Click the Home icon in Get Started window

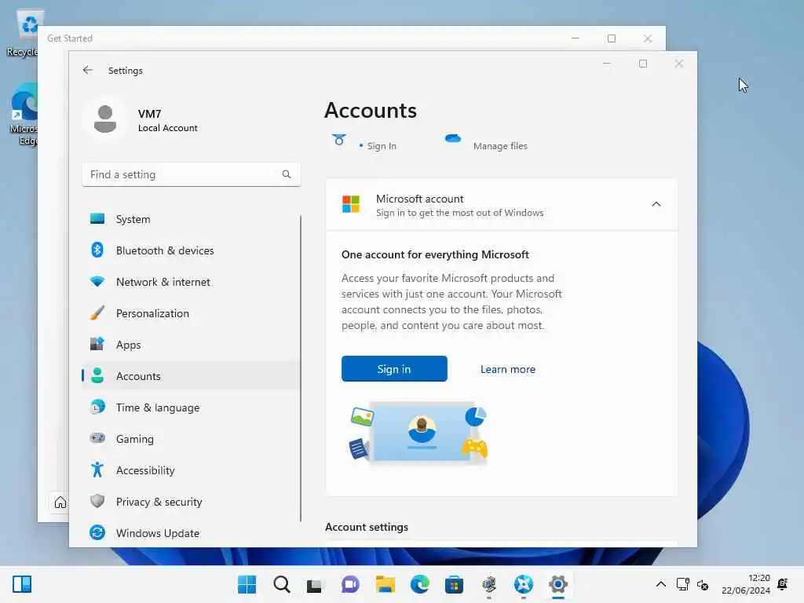[60, 502]
